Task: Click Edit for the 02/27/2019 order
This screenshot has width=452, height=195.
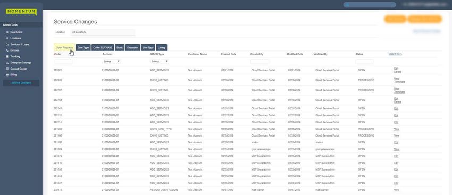Action: (x=396, y=115)
